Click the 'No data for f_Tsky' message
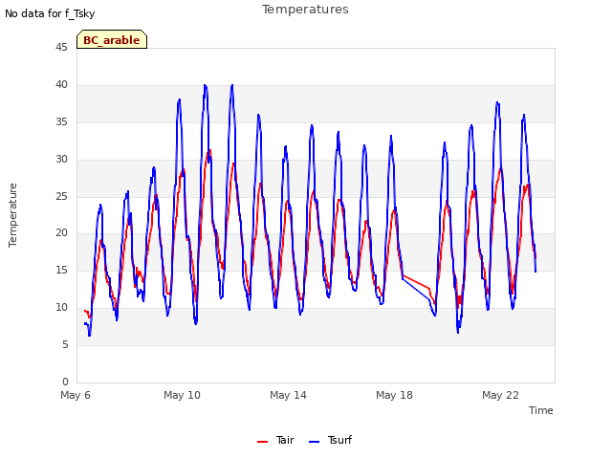 (x=50, y=14)
